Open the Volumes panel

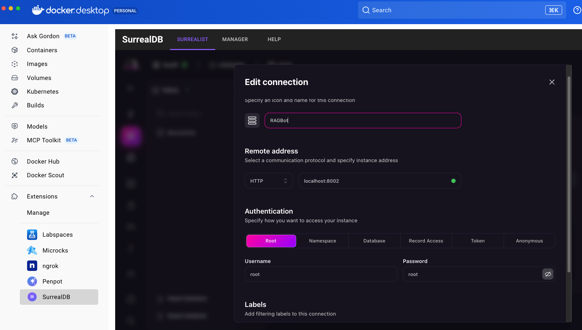tap(39, 78)
